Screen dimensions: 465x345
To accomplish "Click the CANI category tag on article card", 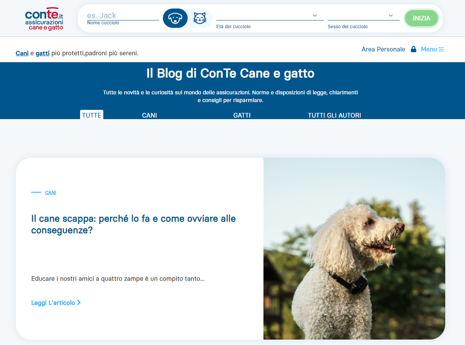I will pos(51,193).
